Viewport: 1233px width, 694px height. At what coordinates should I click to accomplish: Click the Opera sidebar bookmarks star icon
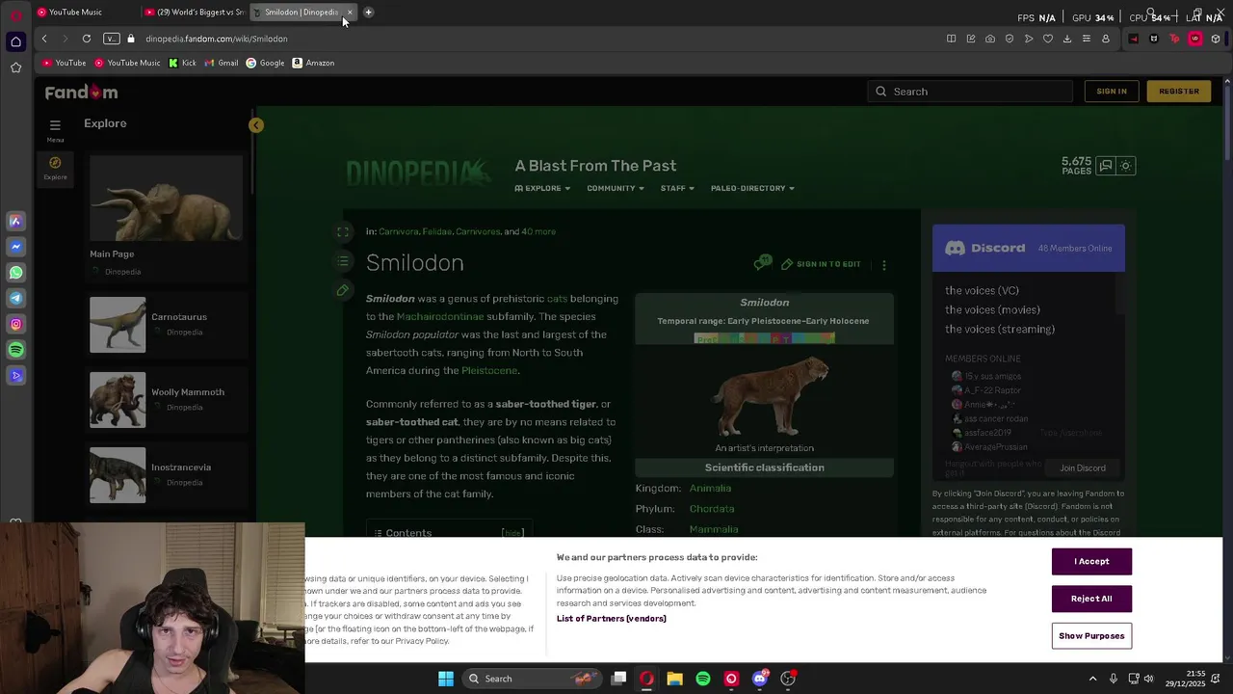pyautogui.click(x=15, y=67)
